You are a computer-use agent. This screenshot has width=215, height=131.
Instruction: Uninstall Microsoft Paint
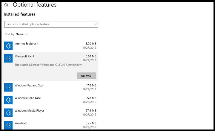point(87,76)
